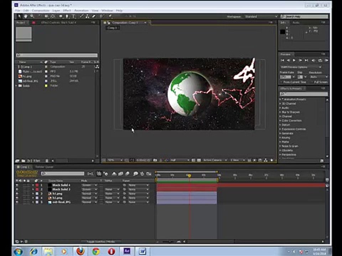Jump to first frame in Preview panel
342x256 pixels.
283,60
